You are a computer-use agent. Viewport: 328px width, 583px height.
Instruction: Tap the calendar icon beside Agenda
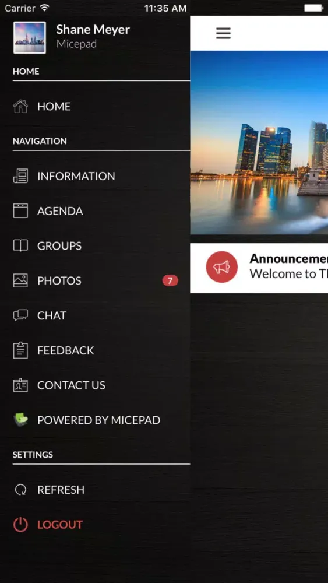20,211
